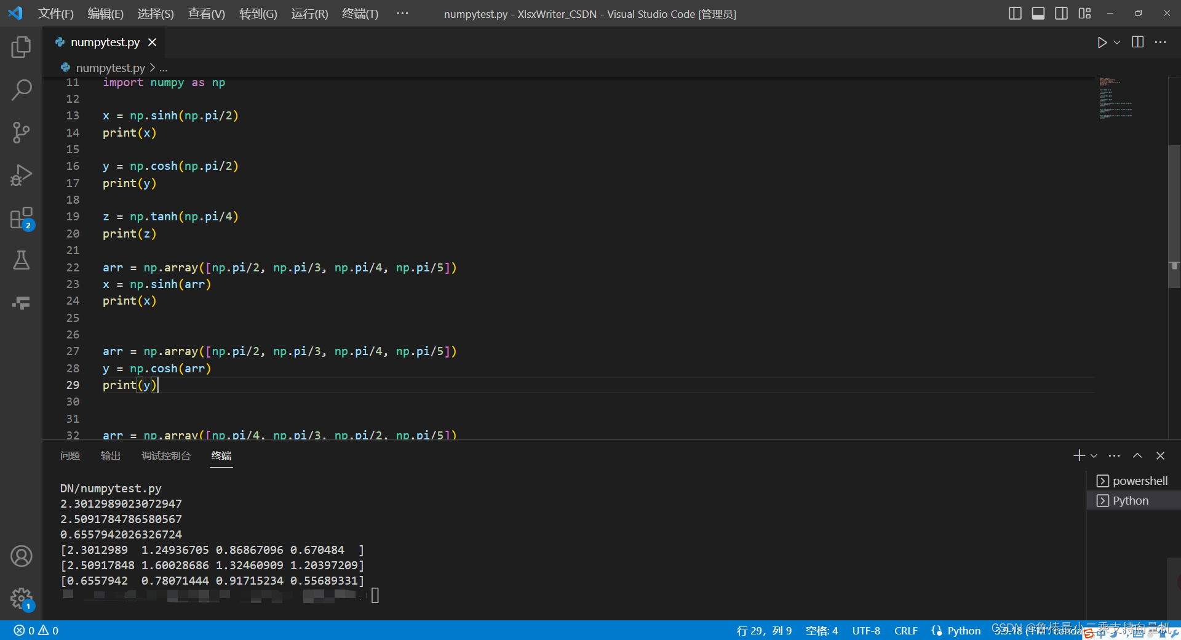Switch to the 调试控制台 panel tab

[x=166, y=455]
